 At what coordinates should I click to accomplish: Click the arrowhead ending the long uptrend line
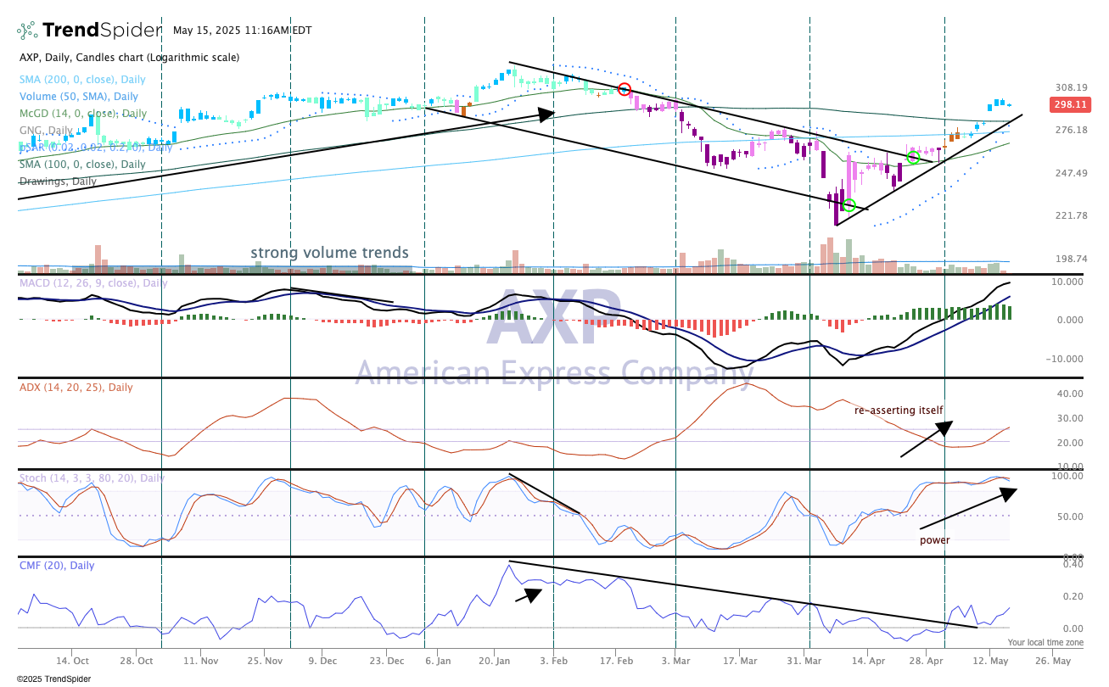coord(547,112)
